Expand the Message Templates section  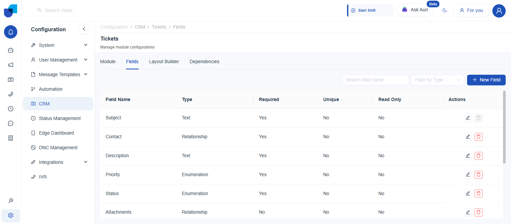(58, 74)
